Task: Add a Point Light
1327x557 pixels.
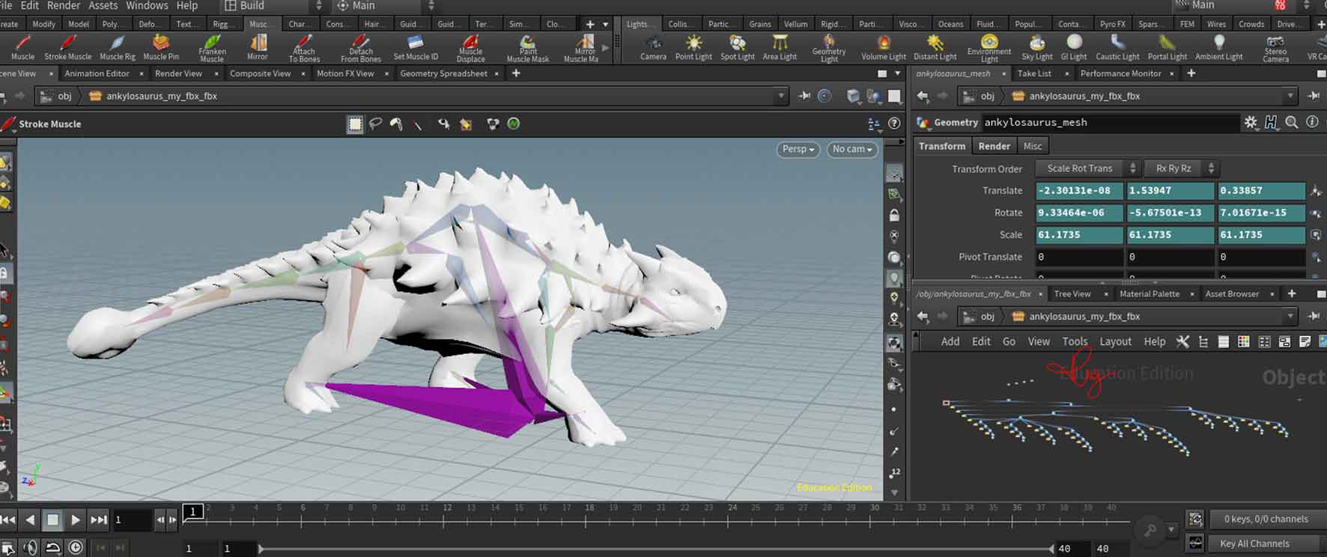Action: click(x=693, y=48)
